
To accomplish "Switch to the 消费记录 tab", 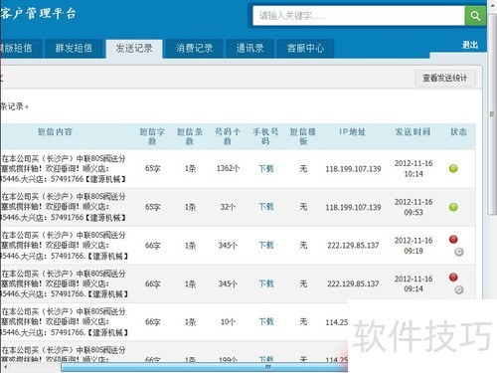I will point(195,49).
